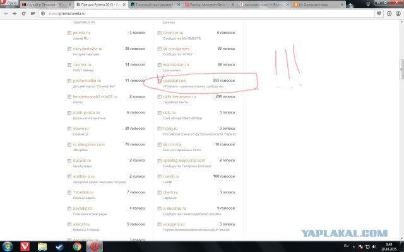The height and width of the screenshot is (252, 404).
Task: Tick the checkbox for ru.aliexpress.com
Action: [69, 144]
